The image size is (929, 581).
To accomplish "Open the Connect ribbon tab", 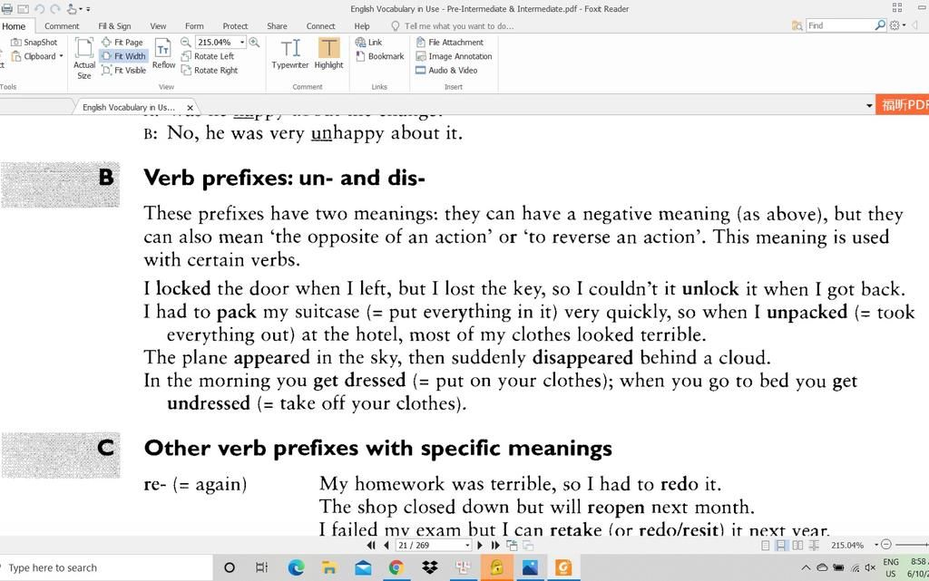I will [320, 26].
